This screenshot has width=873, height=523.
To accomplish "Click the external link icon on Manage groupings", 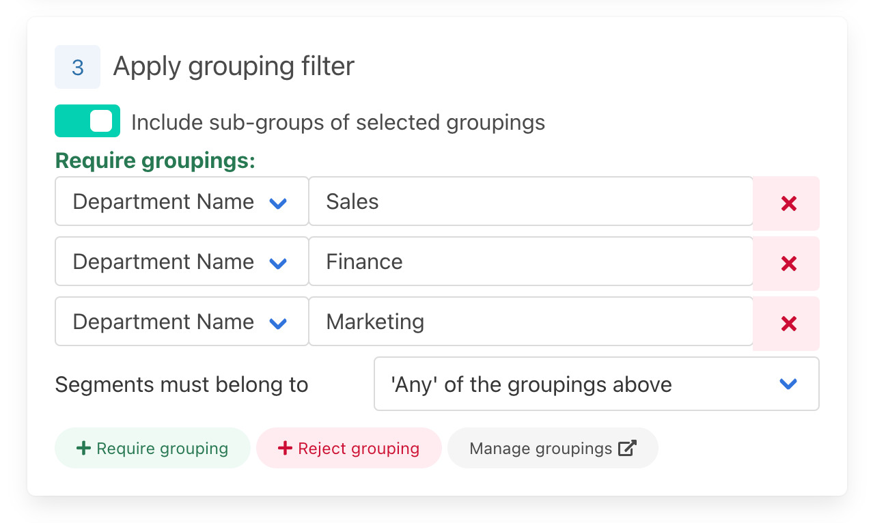I will pos(627,448).
